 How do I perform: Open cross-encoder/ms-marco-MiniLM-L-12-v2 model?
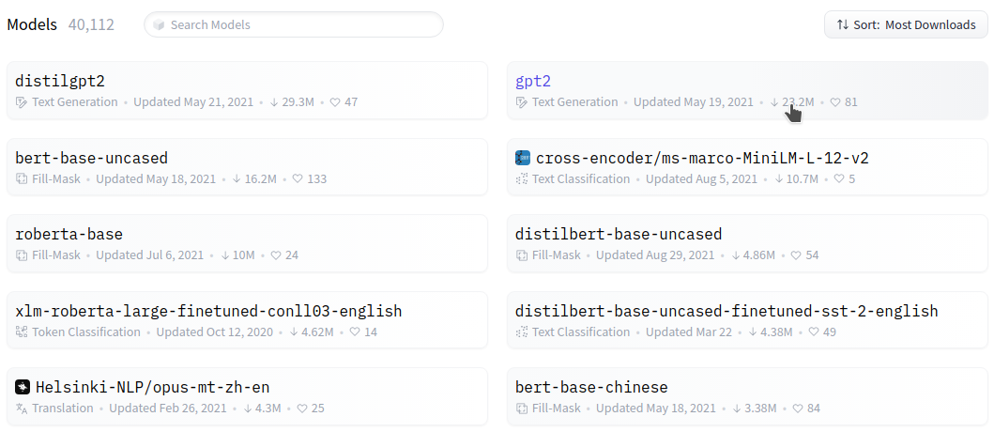[x=702, y=158]
